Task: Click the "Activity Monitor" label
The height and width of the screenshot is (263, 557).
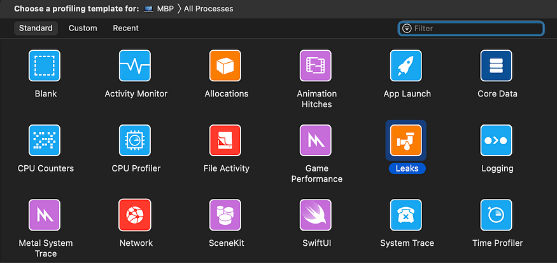Action: 136,94
